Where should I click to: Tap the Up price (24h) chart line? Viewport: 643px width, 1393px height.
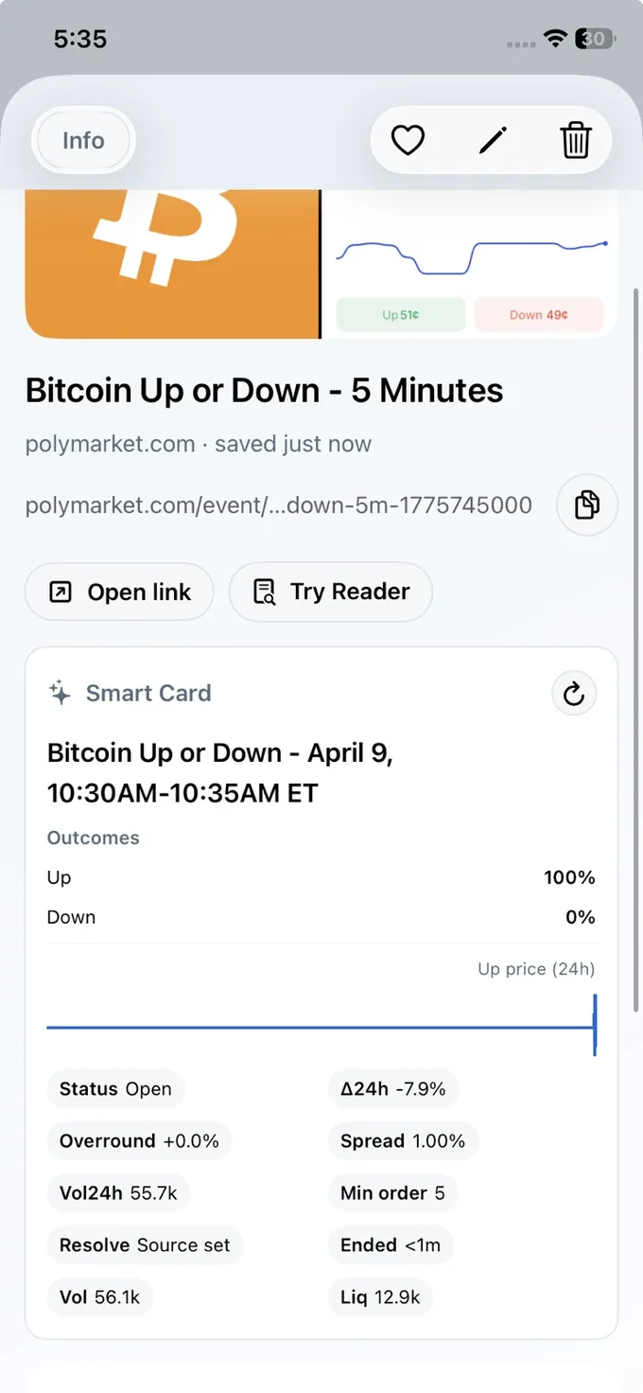(321, 1025)
